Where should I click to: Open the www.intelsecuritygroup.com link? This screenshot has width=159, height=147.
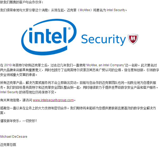(53, 100)
